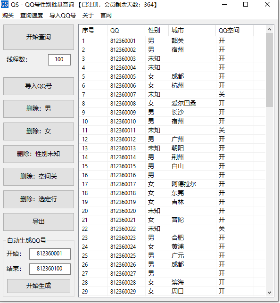Viewport: 280px width, 303px height.
Task: Select row with QQ 812360005
Action: click(172, 77)
